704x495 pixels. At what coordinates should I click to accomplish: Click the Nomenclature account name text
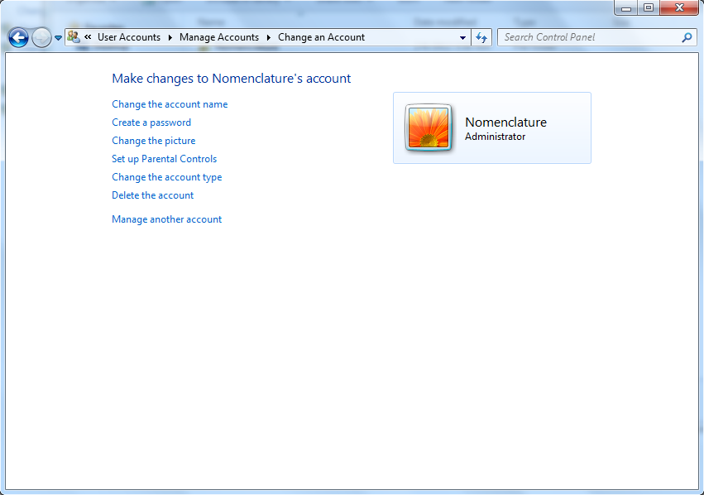click(505, 123)
